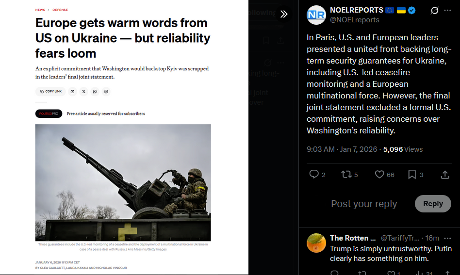Click the Post your reply field
This screenshot has height=275, width=460.
pos(364,204)
